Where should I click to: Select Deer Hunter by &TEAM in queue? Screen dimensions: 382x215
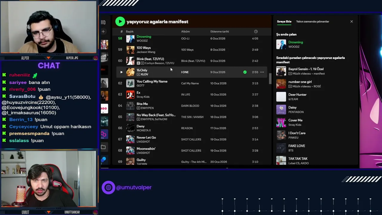(x=316, y=97)
